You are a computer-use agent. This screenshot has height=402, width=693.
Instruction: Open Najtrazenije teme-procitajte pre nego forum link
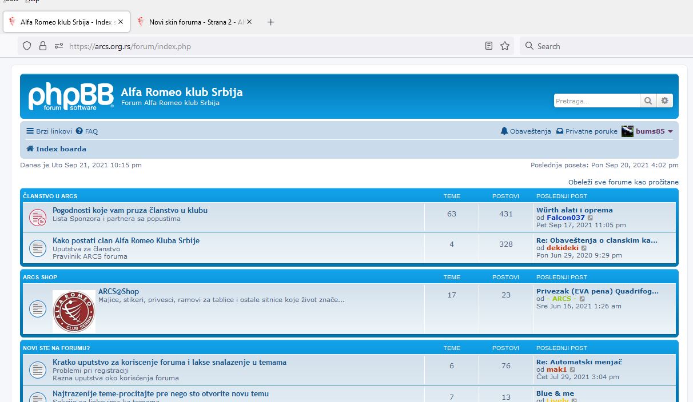pos(161,393)
